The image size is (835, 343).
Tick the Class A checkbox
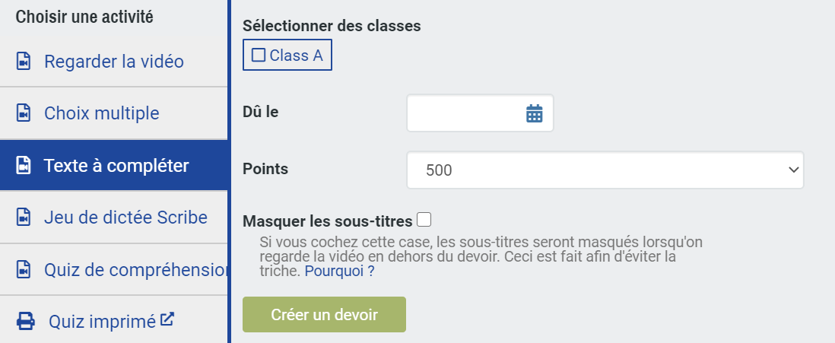pyautogui.click(x=259, y=55)
